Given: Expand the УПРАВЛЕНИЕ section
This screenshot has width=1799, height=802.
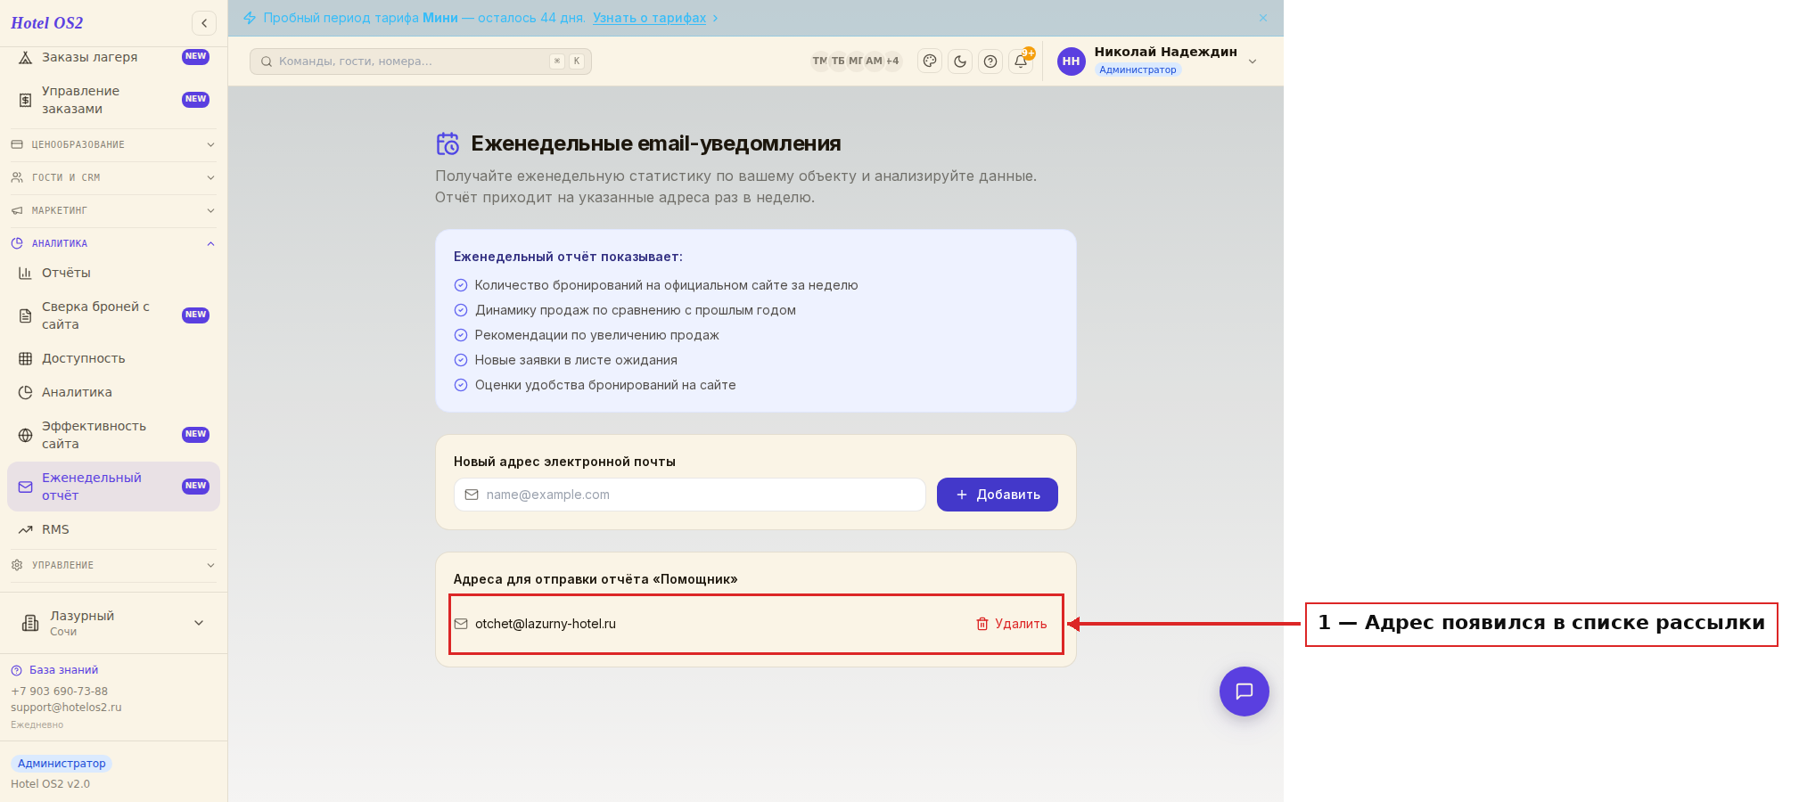Looking at the screenshot, I should 113,565.
